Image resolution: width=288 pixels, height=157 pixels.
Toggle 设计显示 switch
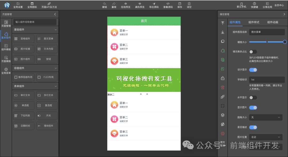(x=253, y=70)
